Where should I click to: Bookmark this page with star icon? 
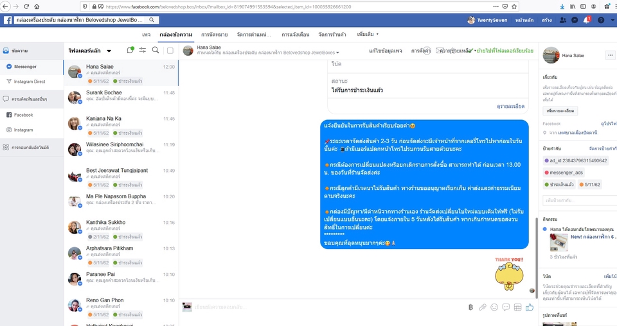point(514,6)
